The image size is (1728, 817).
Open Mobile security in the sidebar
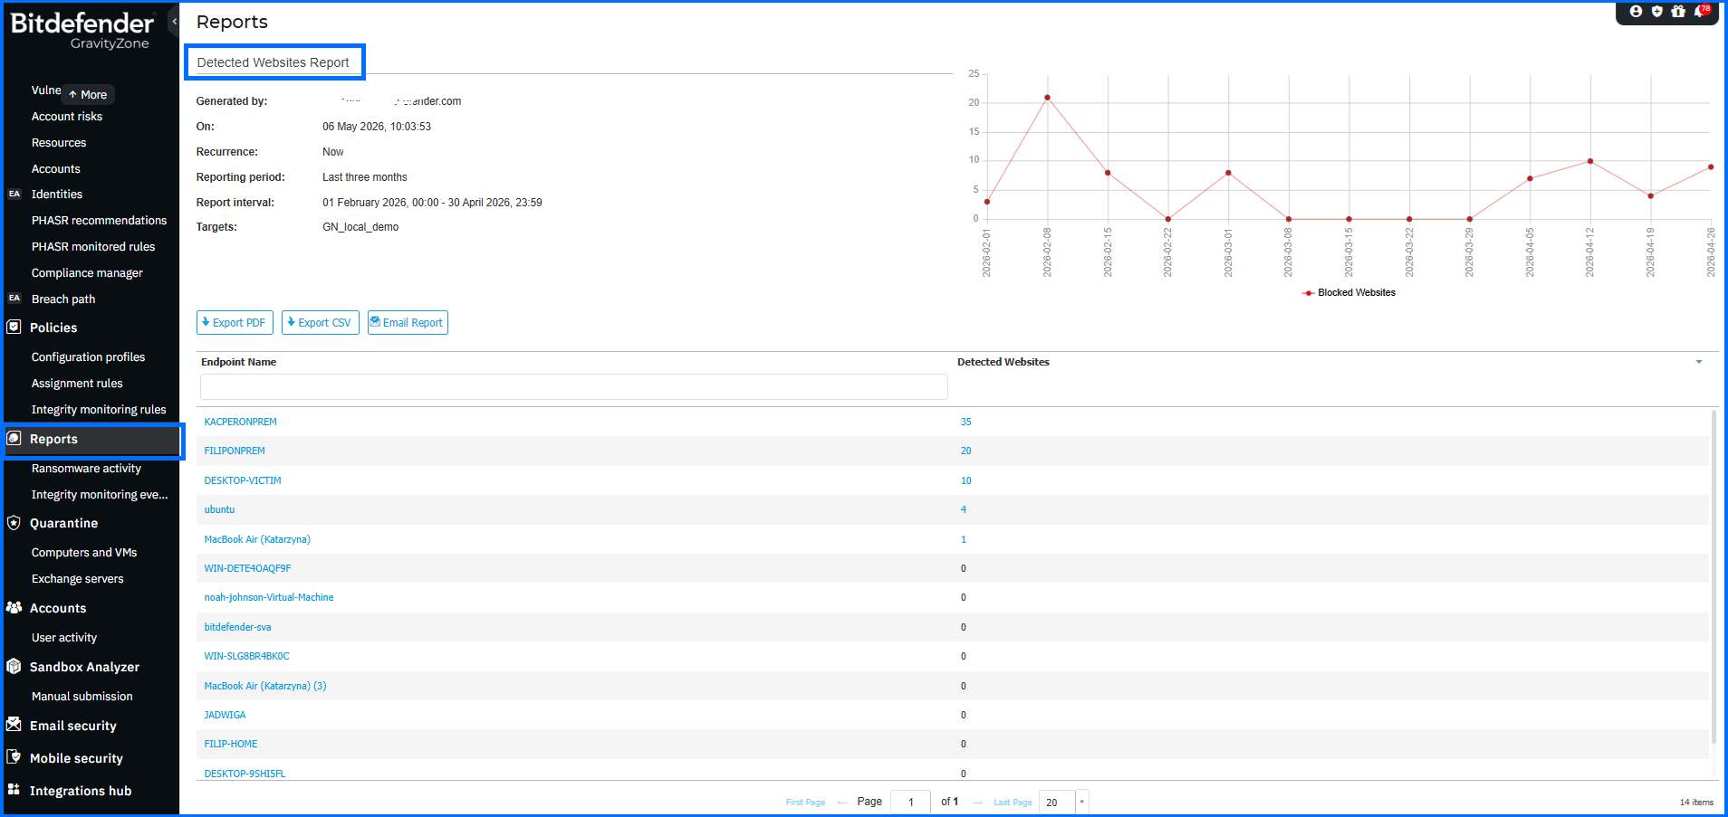[x=76, y=758]
